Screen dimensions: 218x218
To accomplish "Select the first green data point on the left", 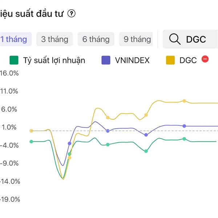I will 31,142.
